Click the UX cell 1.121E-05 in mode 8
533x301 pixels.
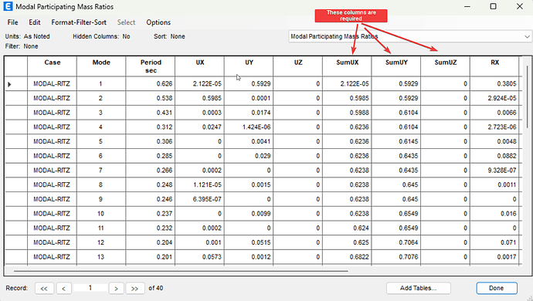(200, 184)
